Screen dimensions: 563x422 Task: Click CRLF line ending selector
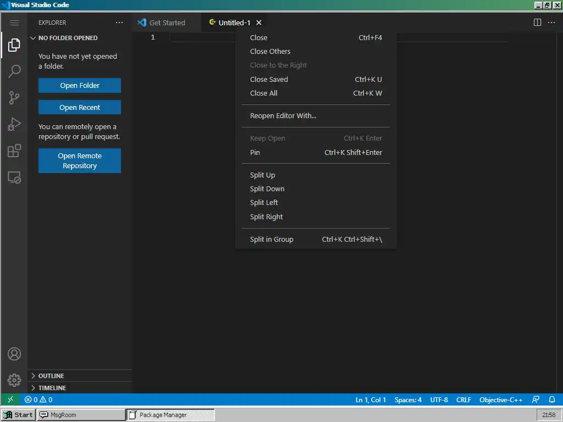click(463, 400)
